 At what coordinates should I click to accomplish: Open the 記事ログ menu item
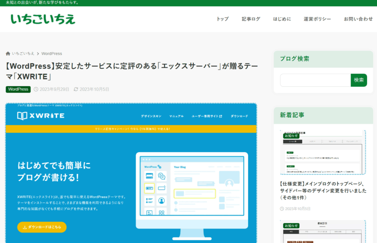click(x=251, y=19)
